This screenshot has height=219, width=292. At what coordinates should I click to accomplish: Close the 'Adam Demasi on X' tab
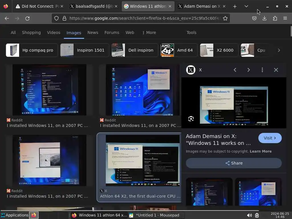pos(224,6)
